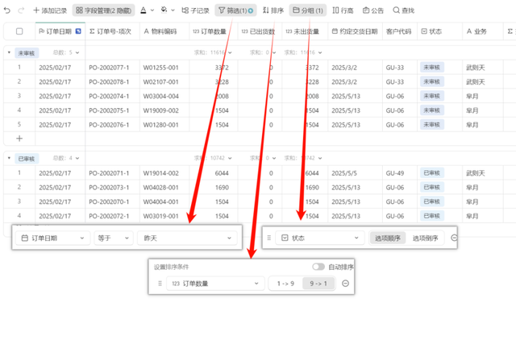Select ascending 1 -> 9 sort order
The width and height of the screenshot is (516, 340).
point(285,284)
